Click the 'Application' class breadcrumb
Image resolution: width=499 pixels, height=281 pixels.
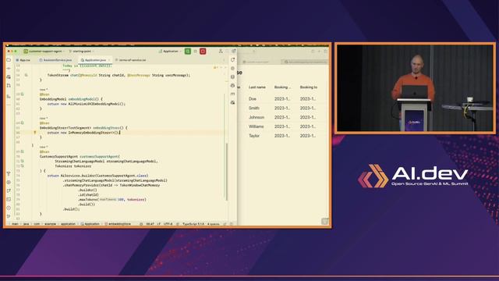90,224
